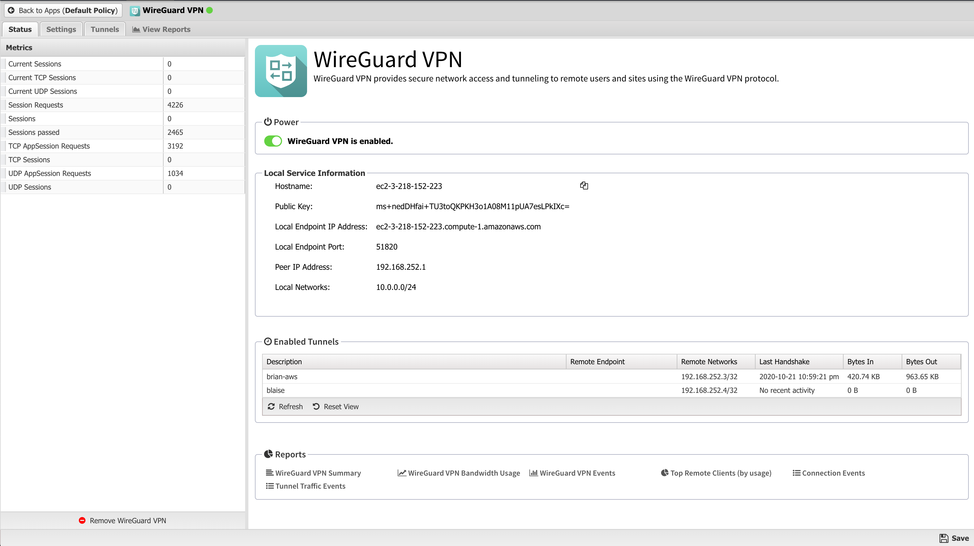Click the green status dot beside WireGuard VPN
The height and width of the screenshot is (546, 974).
tap(210, 10)
